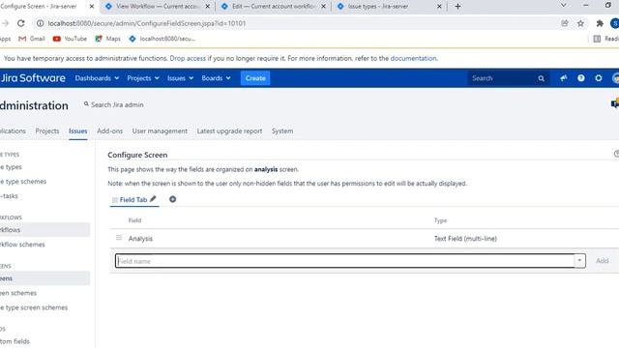619x348 pixels.
Task: Rename Field Tab with pencil icon
Action: point(153,199)
